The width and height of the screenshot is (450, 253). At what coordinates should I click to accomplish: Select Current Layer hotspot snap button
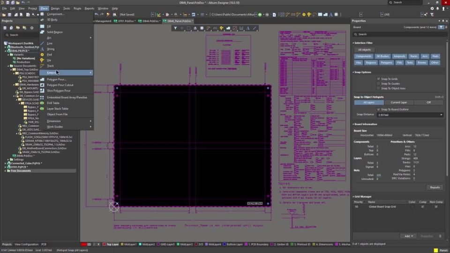tap(398, 103)
